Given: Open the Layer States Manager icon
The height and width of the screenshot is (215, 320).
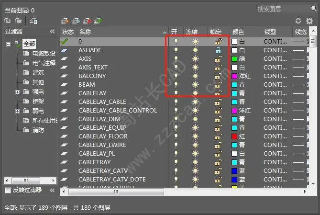Looking at the screenshot, I should coord(33,21).
